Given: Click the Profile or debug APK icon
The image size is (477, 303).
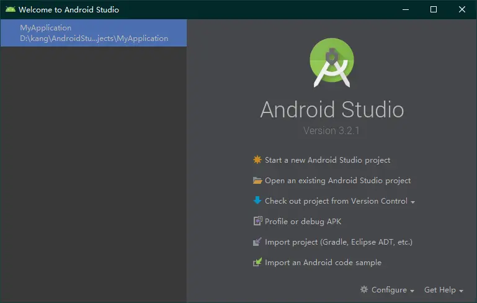Looking at the screenshot, I should [x=257, y=221].
